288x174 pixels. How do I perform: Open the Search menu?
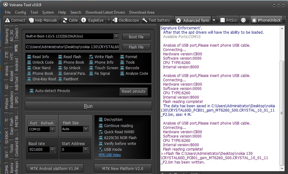[x=76, y=12]
